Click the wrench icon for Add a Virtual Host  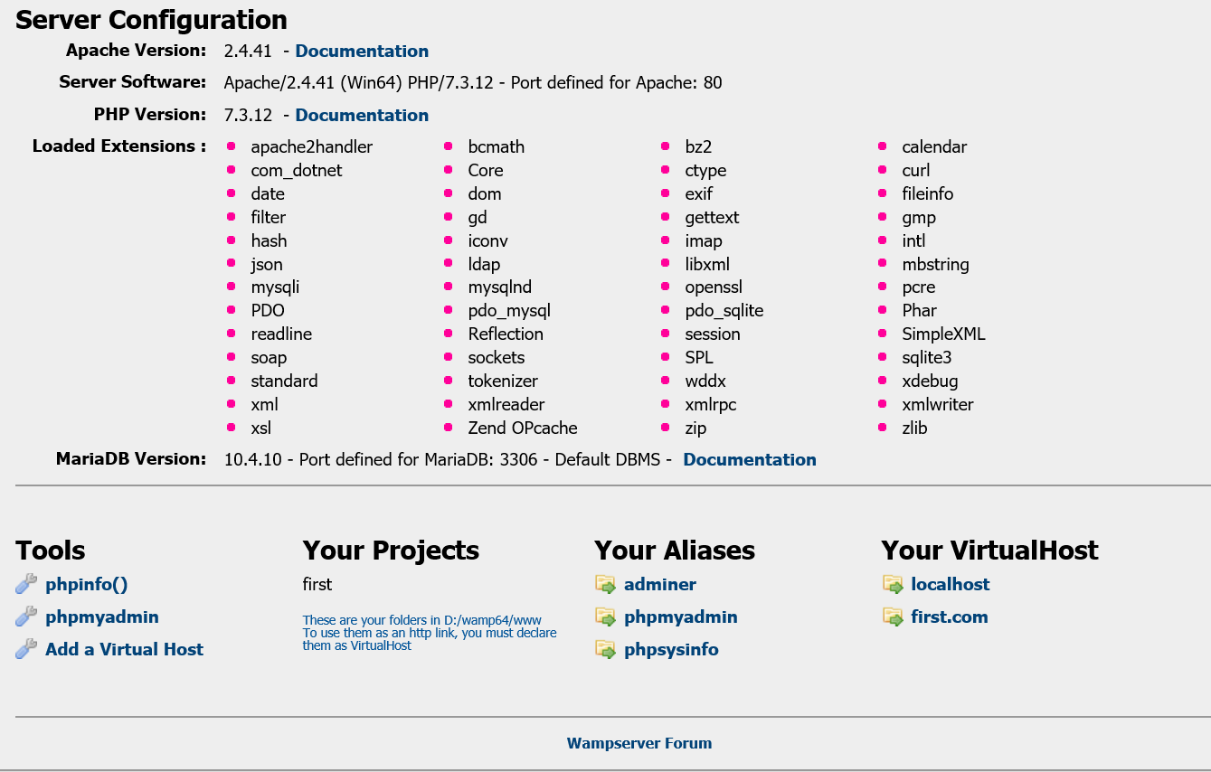[x=25, y=649]
